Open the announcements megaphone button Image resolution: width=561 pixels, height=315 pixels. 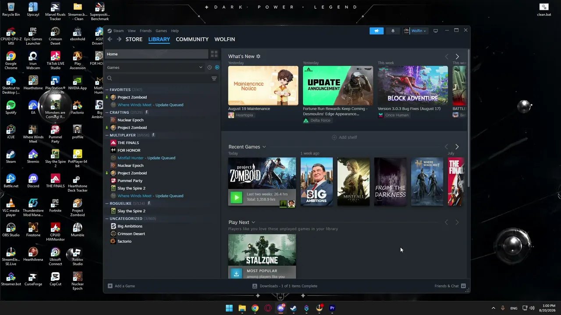376,31
